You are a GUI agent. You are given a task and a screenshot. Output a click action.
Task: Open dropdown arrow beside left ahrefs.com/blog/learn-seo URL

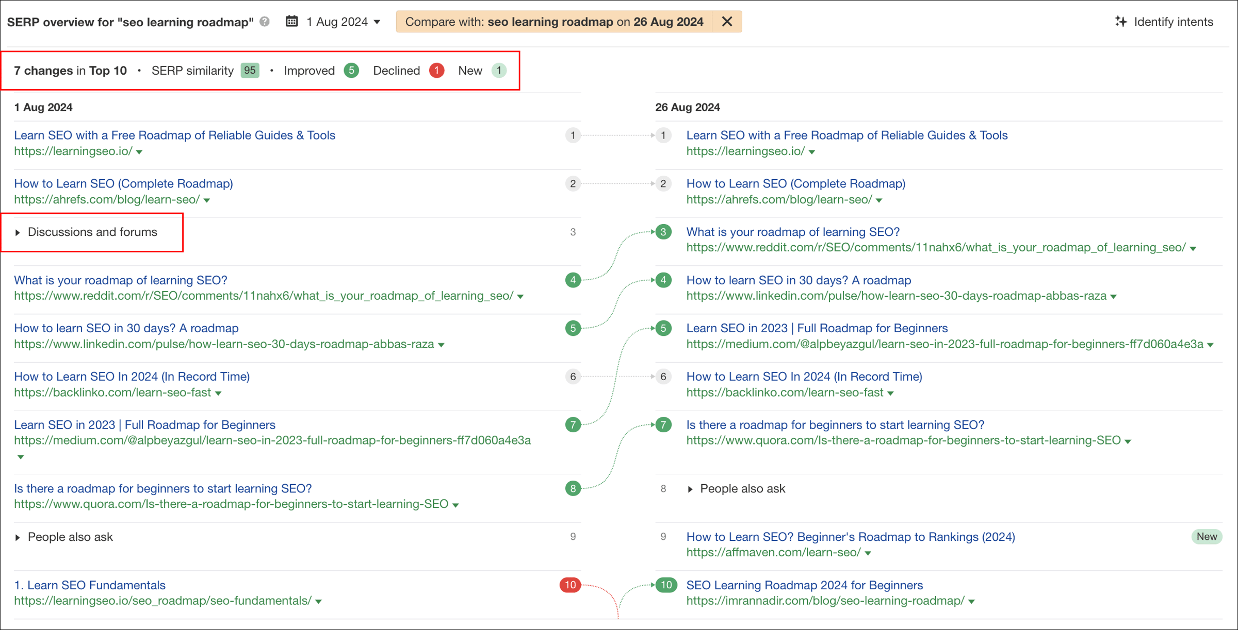point(207,200)
